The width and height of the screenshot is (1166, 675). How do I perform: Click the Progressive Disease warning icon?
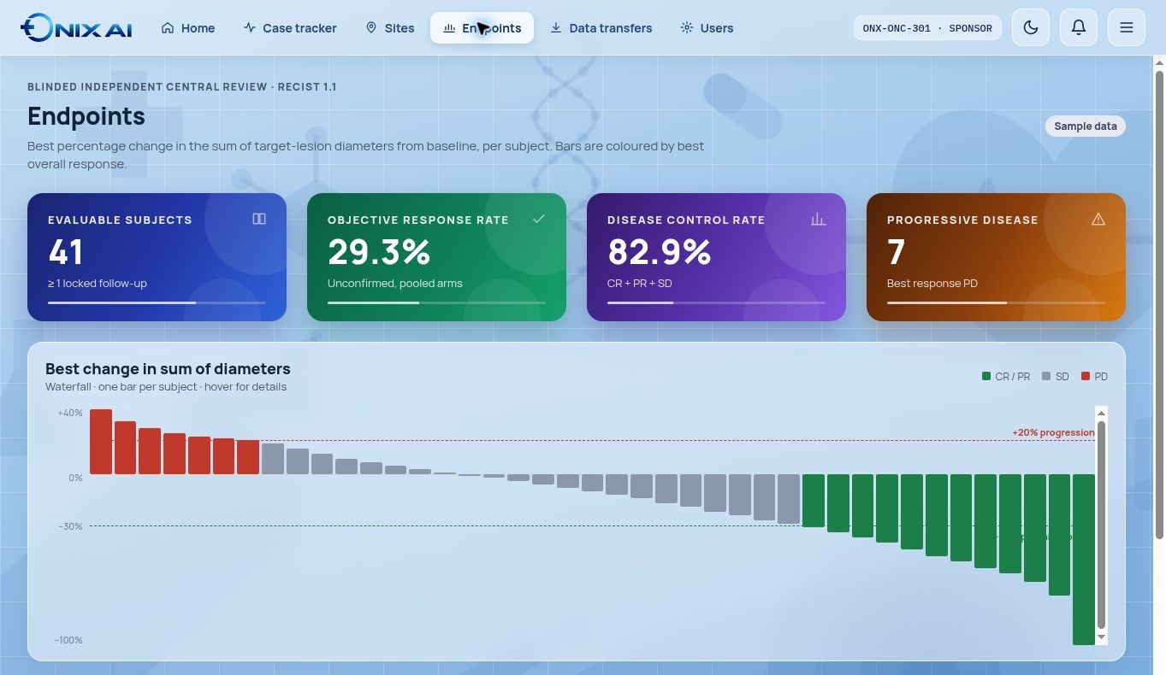click(1098, 219)
